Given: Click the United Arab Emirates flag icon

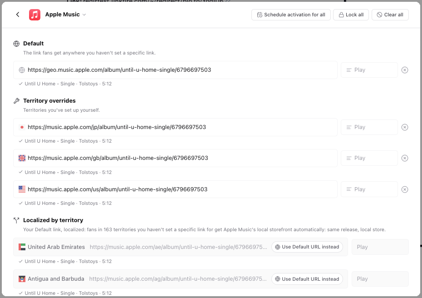Looking at the screenshot, I should [x=22, y=247].
